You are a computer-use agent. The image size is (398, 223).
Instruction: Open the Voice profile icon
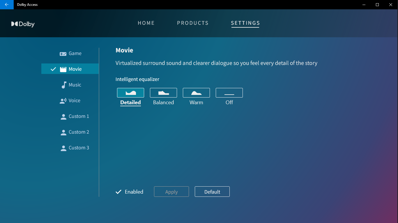pyautogui.click(x=63, y=101)
